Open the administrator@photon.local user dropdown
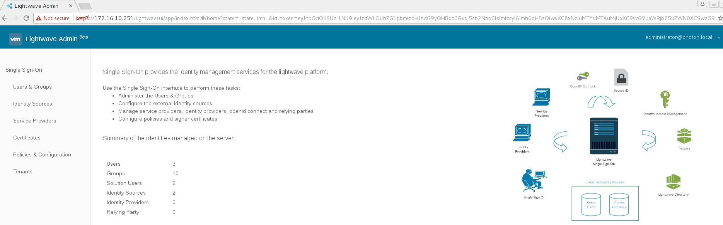This screenshot has height=225, width=723. 682,37
